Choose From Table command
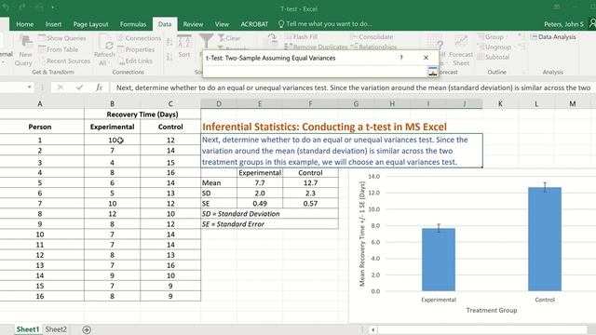The width and height of the screenshot is (596, 335). point(58,49)
